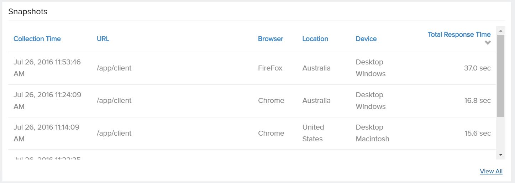This screenshot has width=515, height=183.
Task: Select the 11:53:46 AM snapshot row
Action: pos(47,68)
